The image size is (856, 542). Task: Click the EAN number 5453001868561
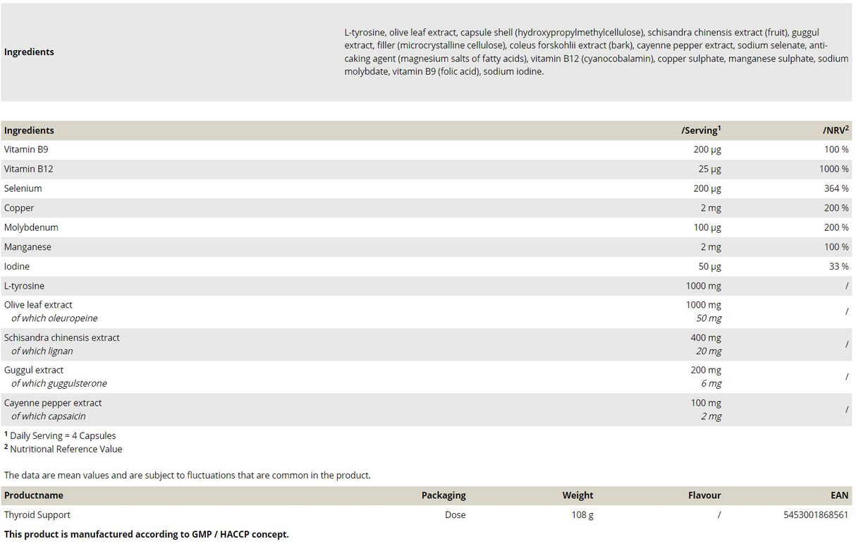point(816,514)
